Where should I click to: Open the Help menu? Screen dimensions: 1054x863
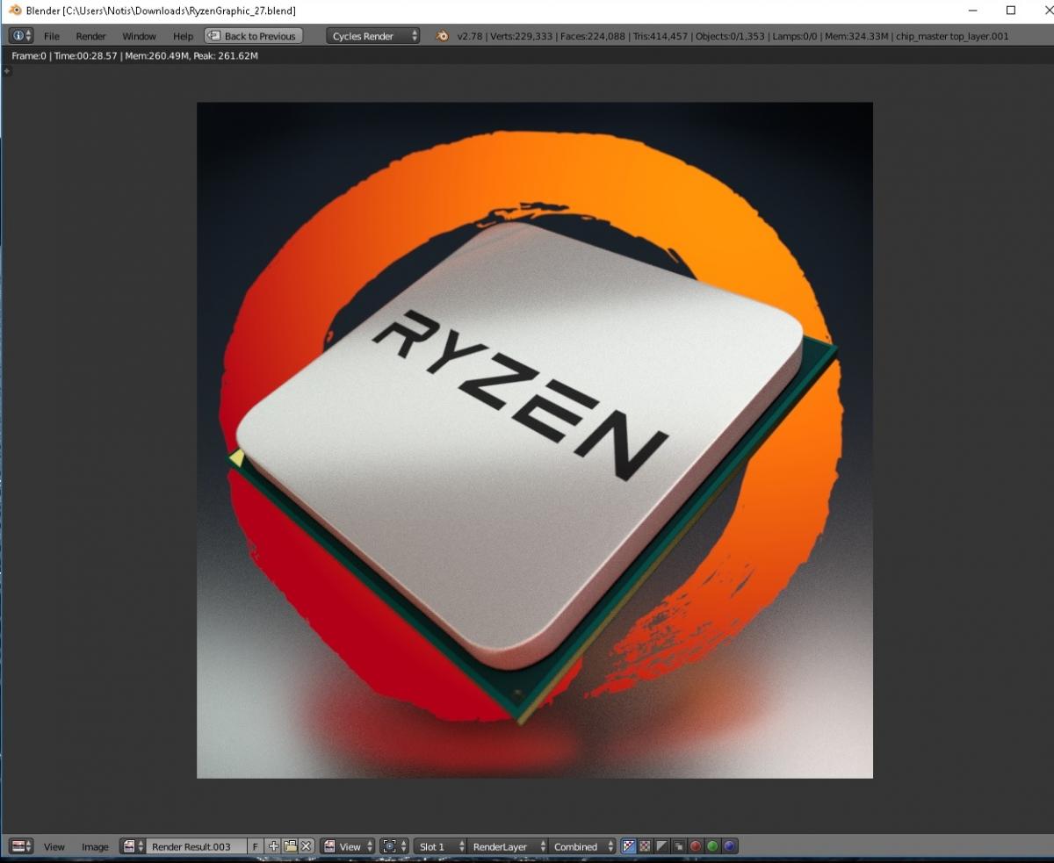pyautogui.click(x=183, y=36)
